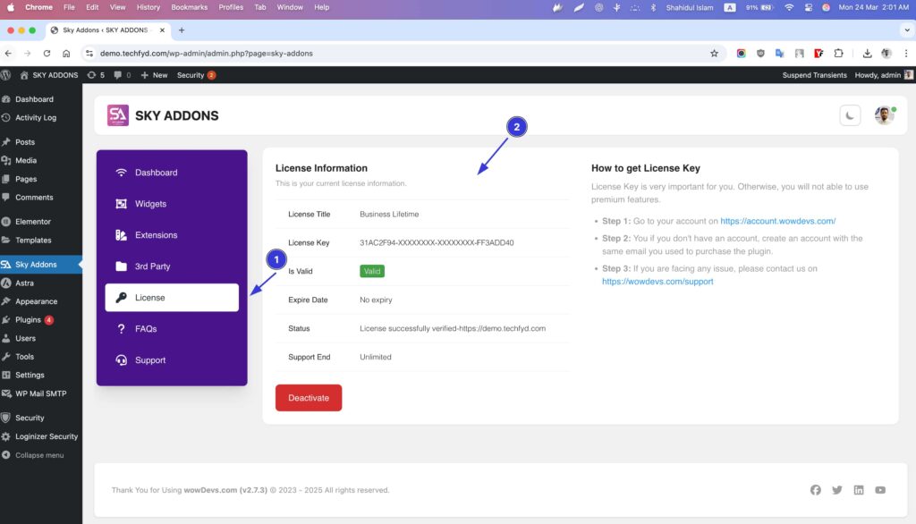The image size is (916, 524).
Task: Open Astra in WordPress menu
Action: pyautogui.click(x=41, y=283)
